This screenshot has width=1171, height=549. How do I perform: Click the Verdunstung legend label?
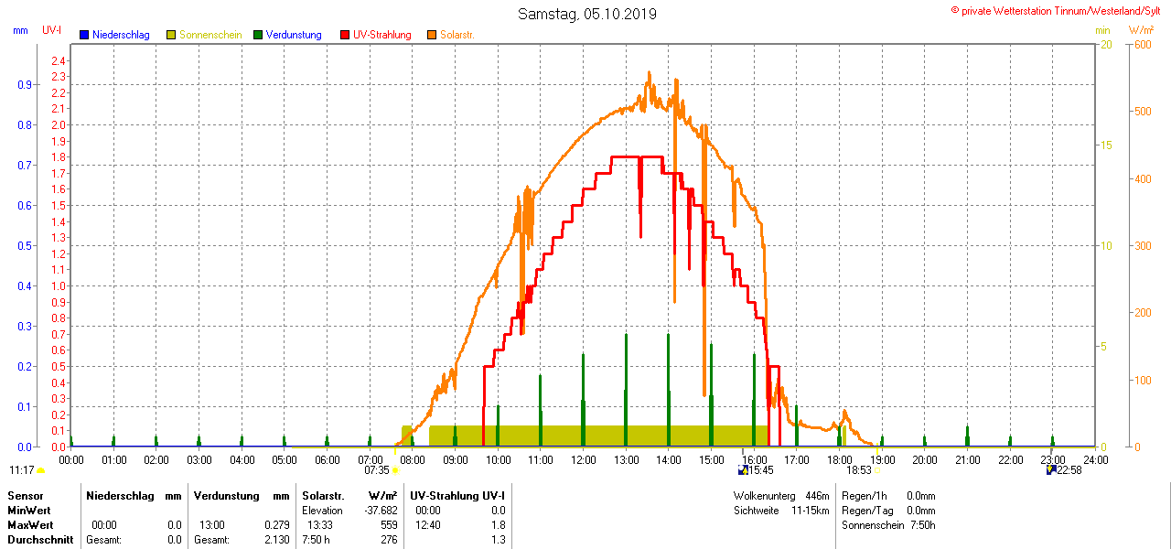294,35
